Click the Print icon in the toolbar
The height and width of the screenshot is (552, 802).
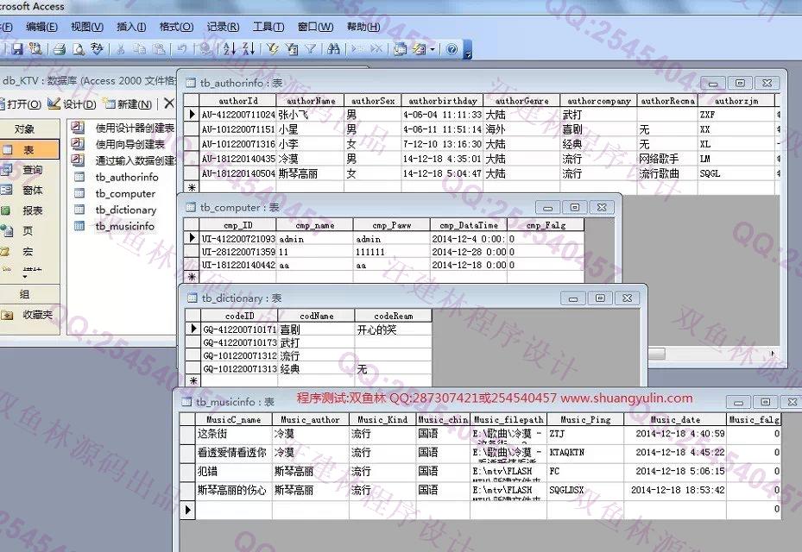[60, 49]
